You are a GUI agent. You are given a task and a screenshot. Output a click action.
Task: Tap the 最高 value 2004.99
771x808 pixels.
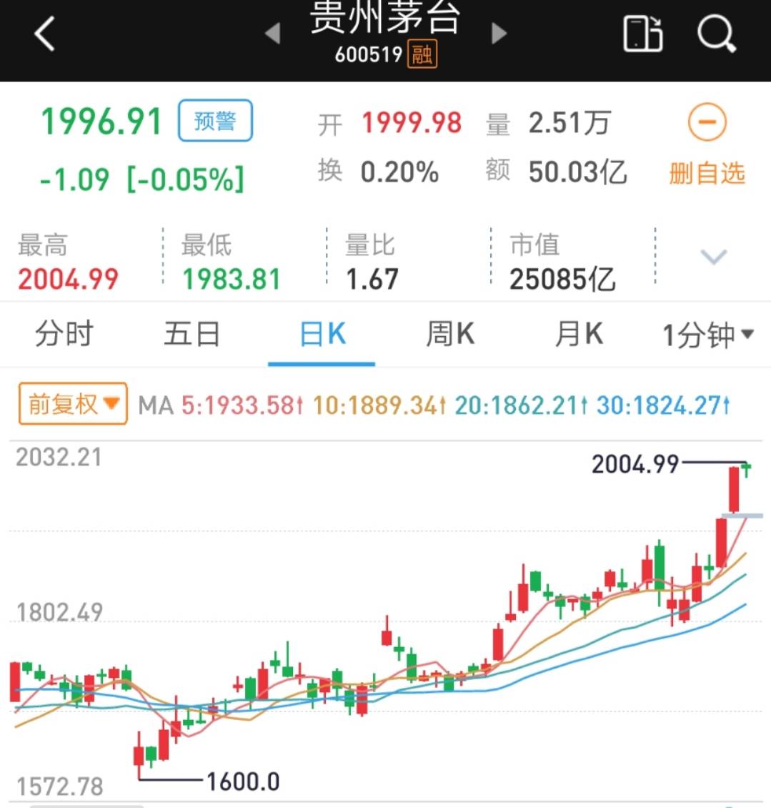(68, 280)
